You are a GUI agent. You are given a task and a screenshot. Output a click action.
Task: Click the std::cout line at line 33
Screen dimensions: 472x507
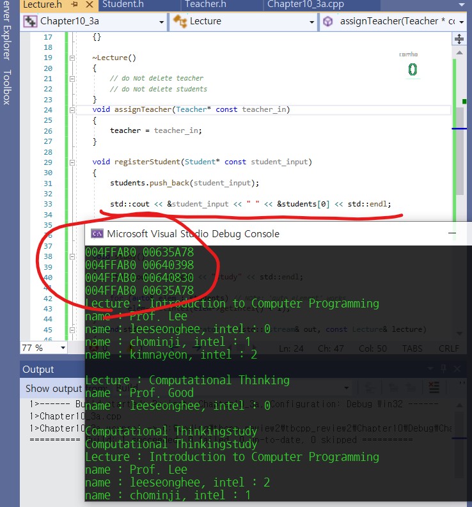[x=251, y=204]
